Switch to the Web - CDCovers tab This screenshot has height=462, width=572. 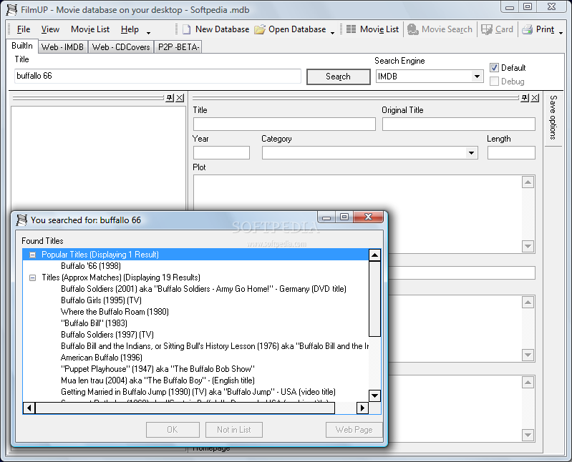(121, 47)
